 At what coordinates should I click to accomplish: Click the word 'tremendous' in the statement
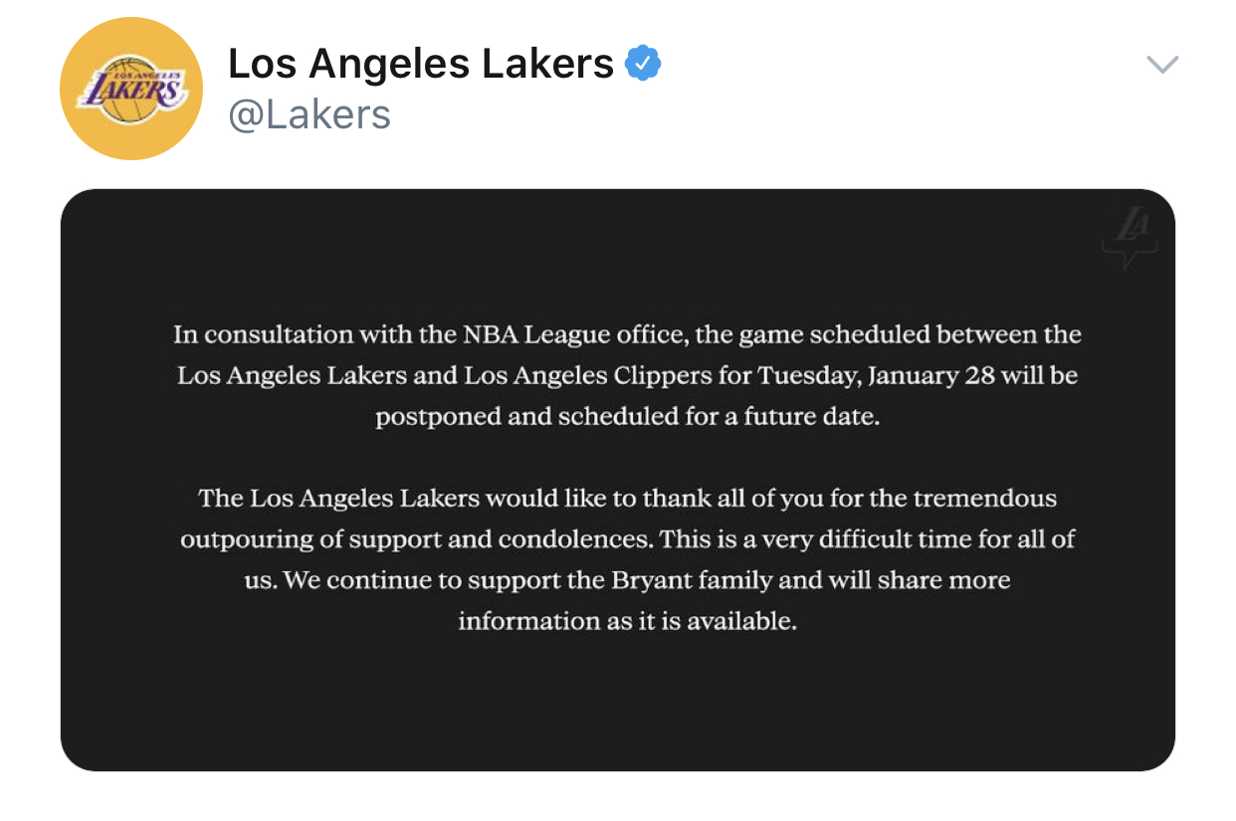point(985,498)
